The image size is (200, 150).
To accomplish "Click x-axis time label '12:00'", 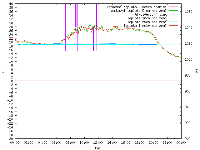I will coord(98,142).
